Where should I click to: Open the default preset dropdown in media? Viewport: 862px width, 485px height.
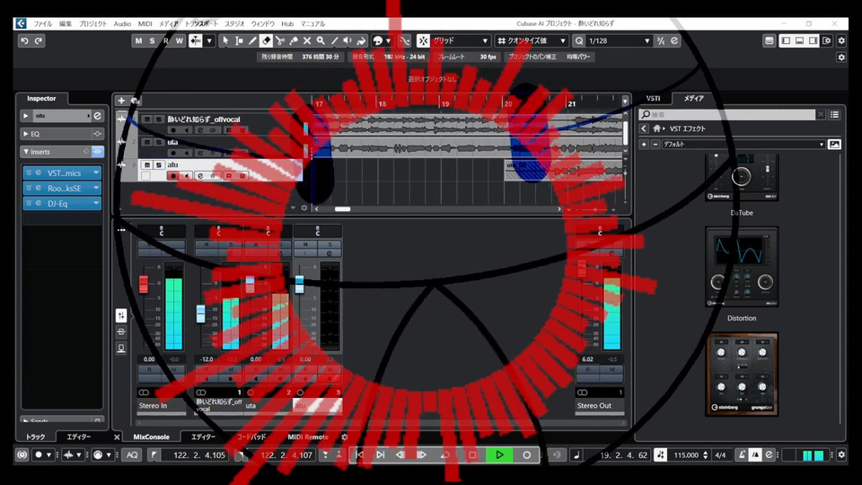(x=743, y=144)
